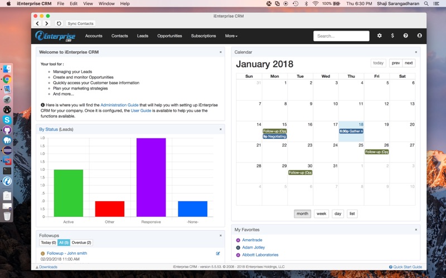Open the Accounts tab
This screenshot has width=446, height=278.
pyautogui.click(x=94, y=36)
